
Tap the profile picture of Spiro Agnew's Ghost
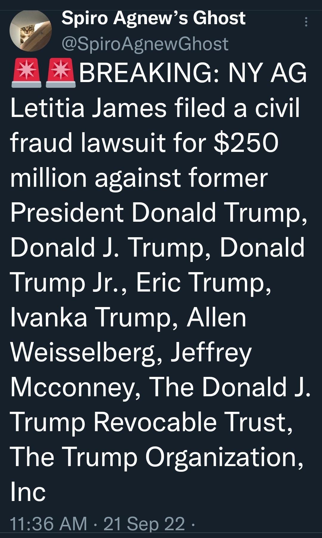(30, 31)
